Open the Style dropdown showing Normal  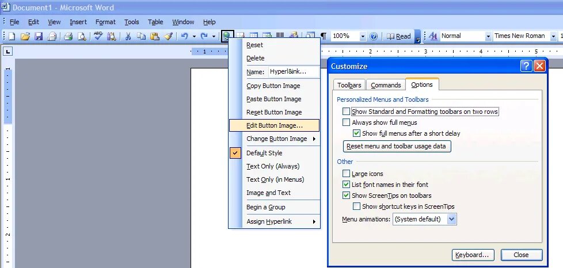pyautogui.click(x=488, y=36)
